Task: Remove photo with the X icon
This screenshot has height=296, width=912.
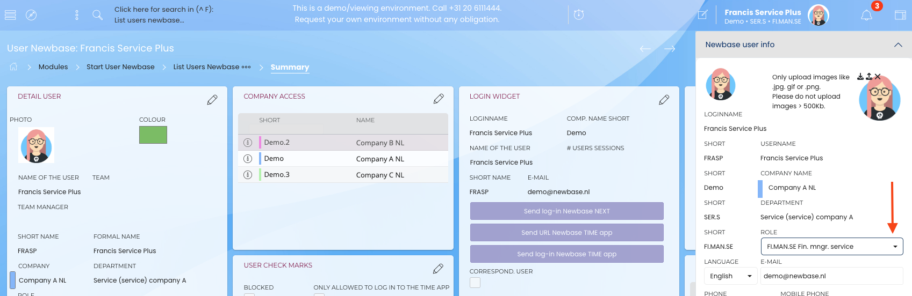Action: (878, 77)
